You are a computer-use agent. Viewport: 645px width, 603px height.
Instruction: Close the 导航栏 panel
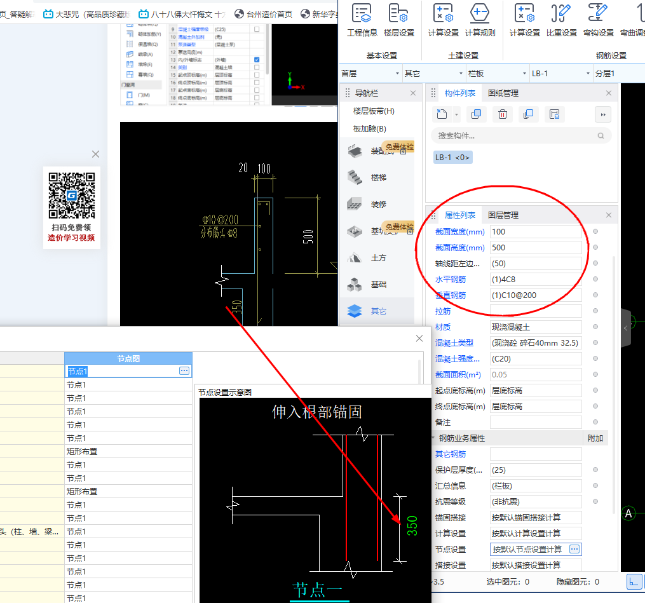[x=413, y=93]
